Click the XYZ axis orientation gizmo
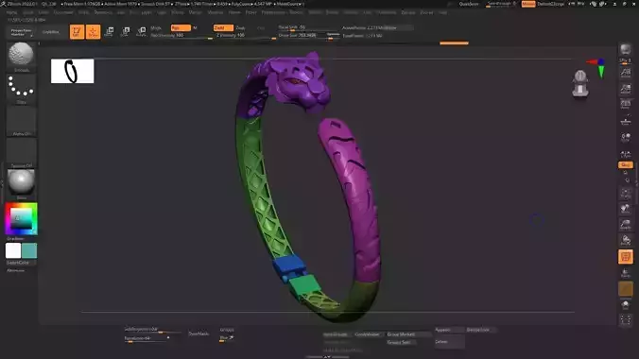Image resolution: width=639 pixels, height=359 pixels. point(597,68)
